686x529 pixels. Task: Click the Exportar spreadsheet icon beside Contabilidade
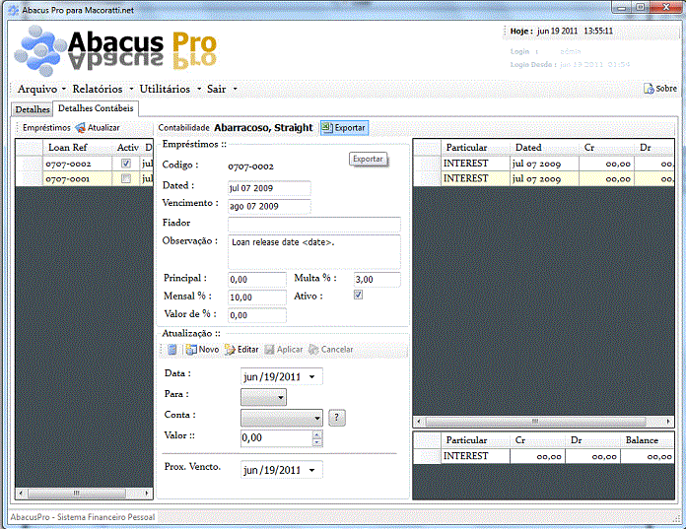pos(327,127)
